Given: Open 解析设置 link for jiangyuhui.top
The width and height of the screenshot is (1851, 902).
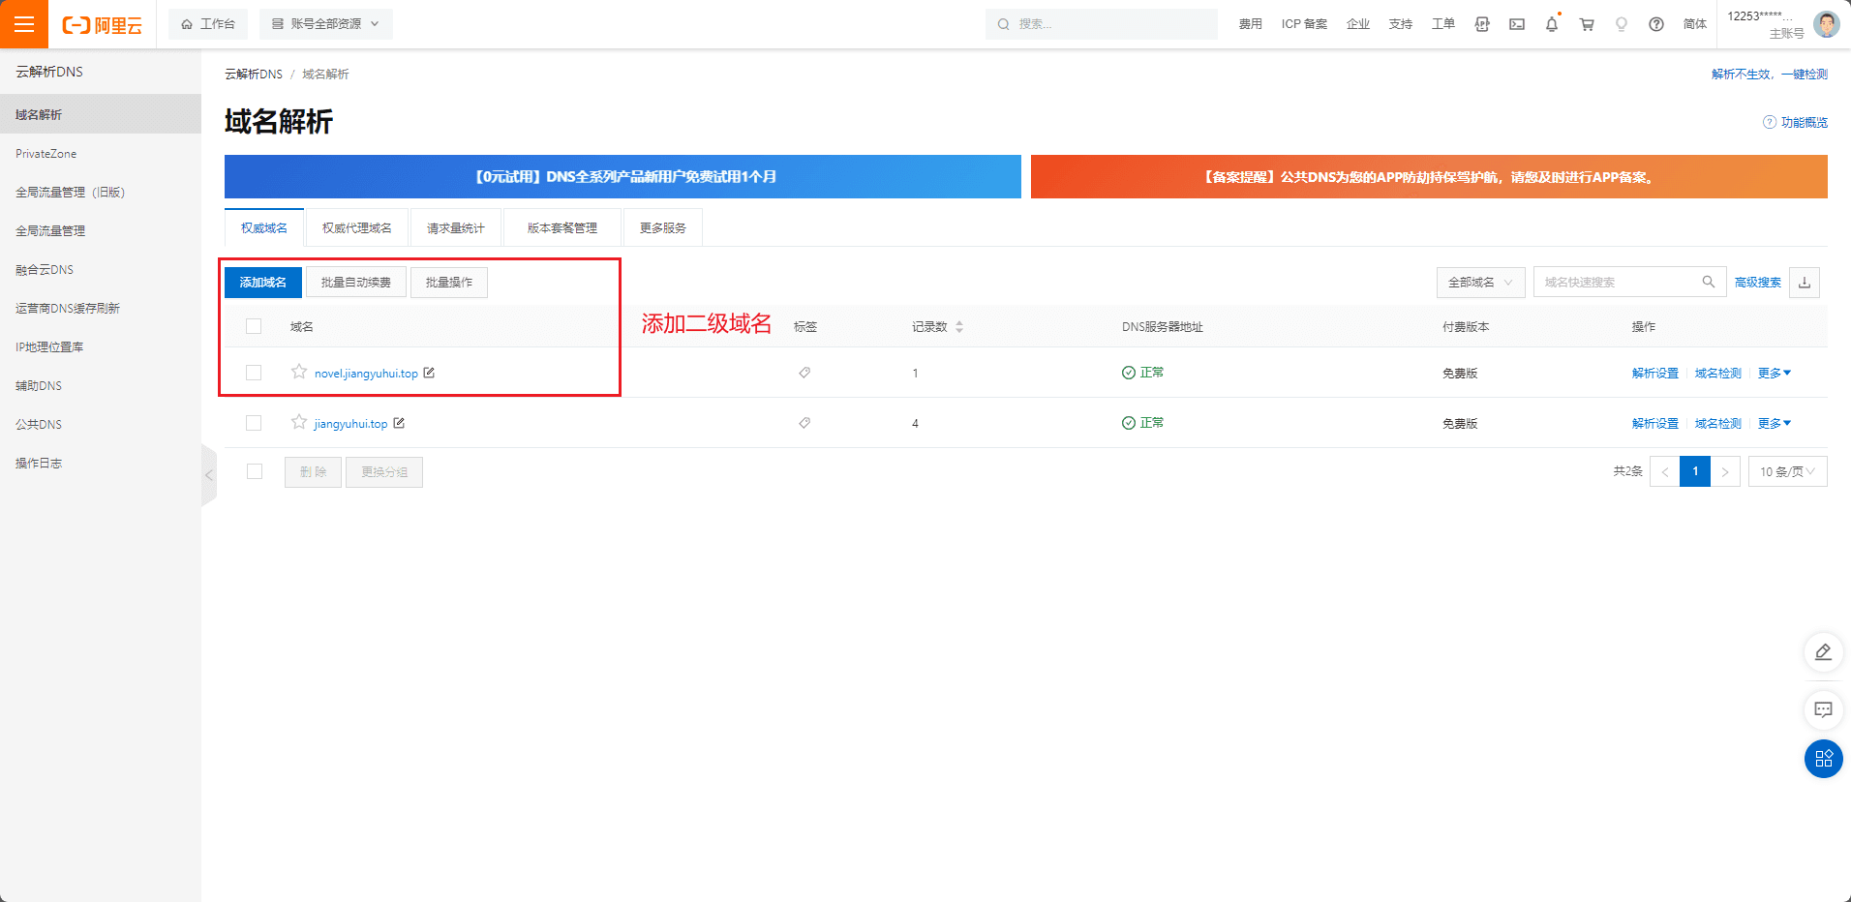Looking at the screenshot, I should (x=1654, y=423).
